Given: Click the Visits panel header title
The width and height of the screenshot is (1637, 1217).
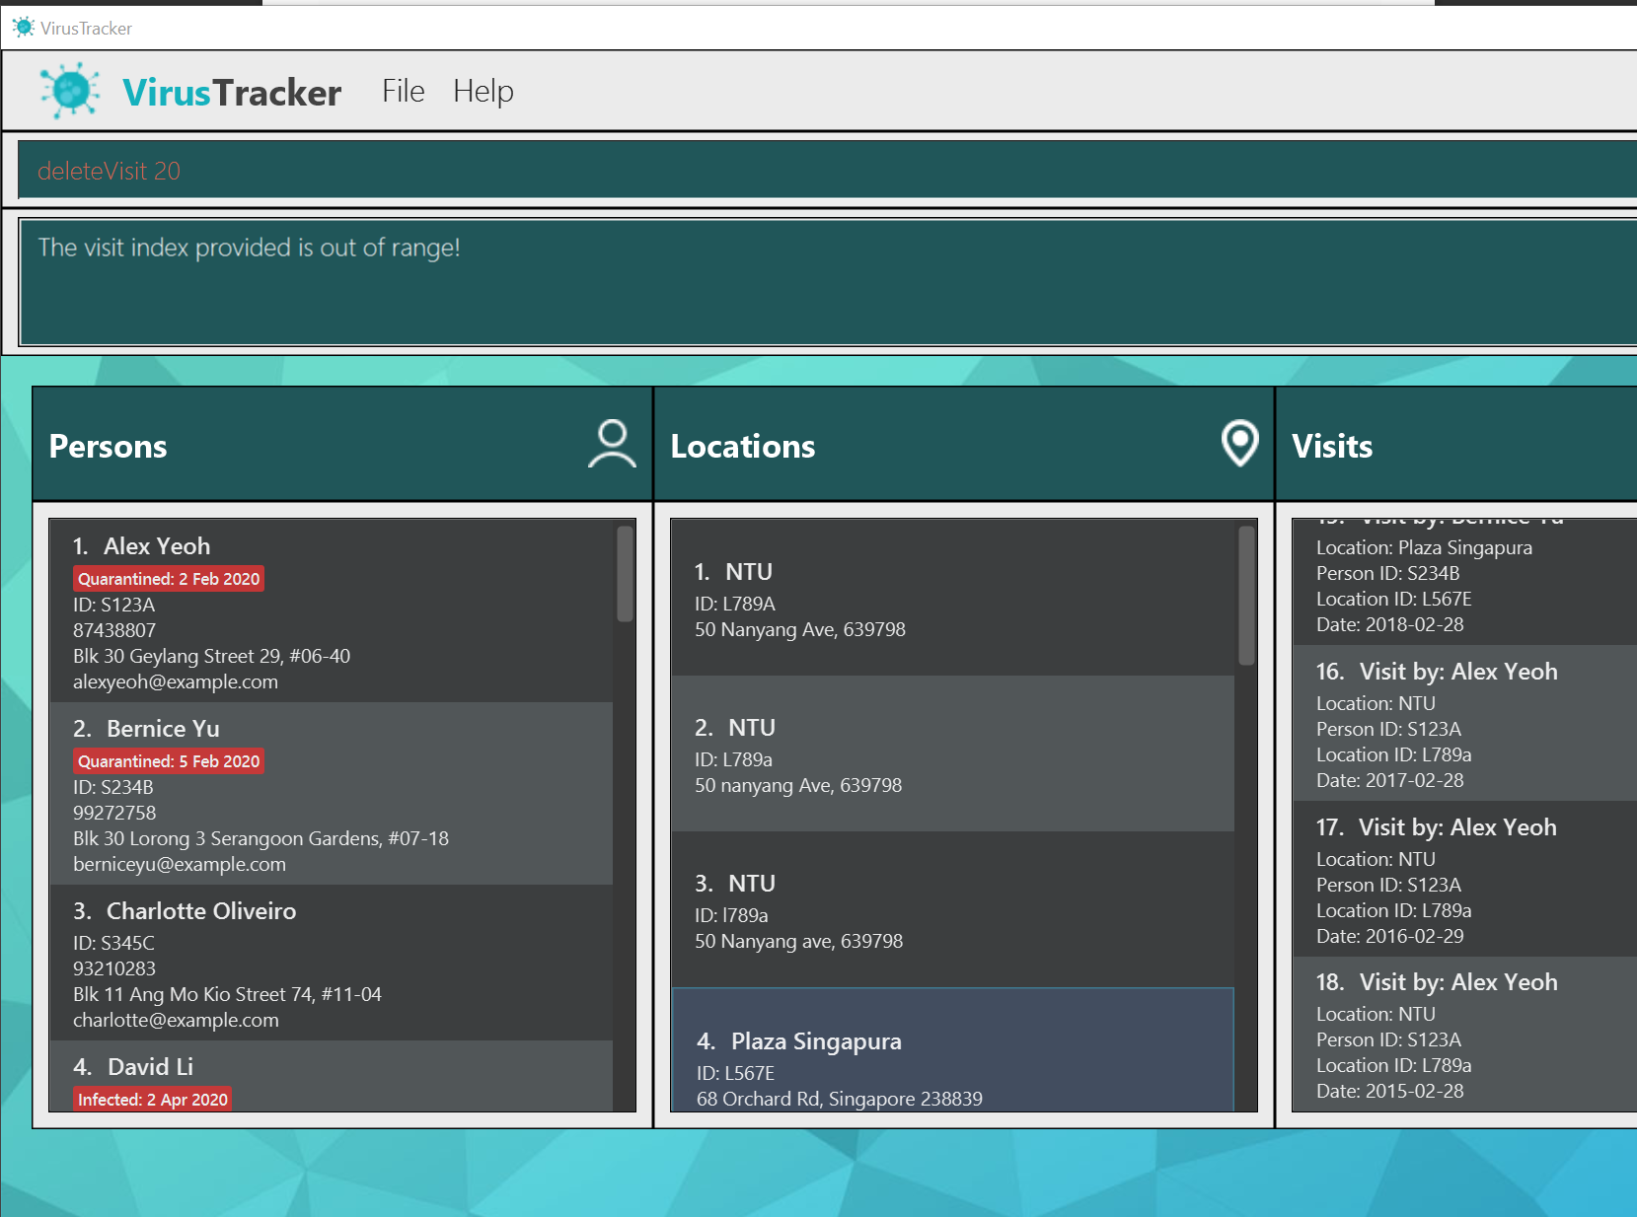Looking at the screenshot, I should pyautogui.click(x=1332, y=446).
